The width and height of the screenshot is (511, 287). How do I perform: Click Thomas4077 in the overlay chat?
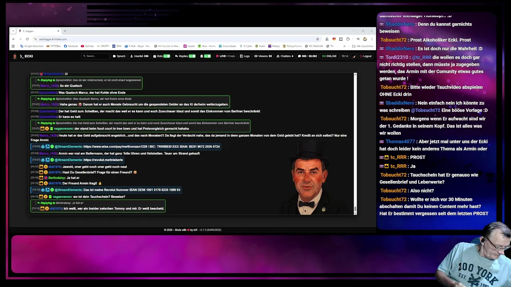point(400,142)
